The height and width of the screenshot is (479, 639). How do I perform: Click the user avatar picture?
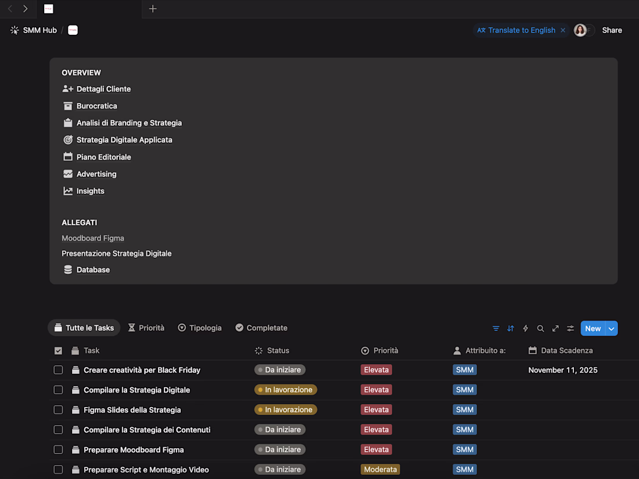[x=580, y=30]
